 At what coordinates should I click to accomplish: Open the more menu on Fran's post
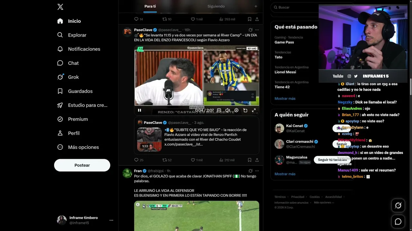(x=257, y=171)
